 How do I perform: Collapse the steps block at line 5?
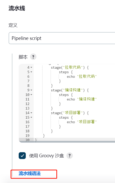coord(31,72)
